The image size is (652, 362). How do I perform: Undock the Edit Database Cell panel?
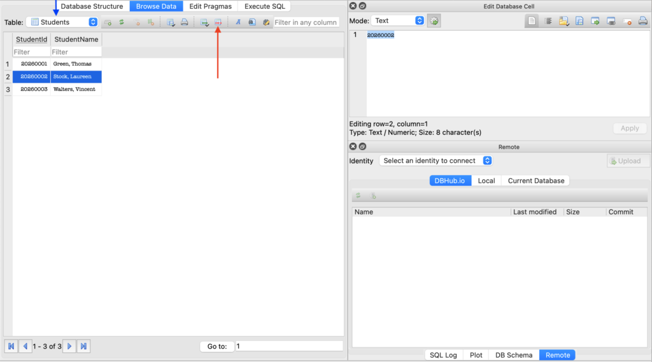pyautogui.click(x=362, y=6)
